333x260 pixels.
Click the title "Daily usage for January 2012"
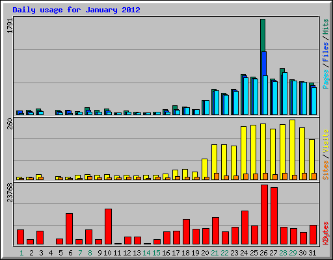click(x=76, y=10)
